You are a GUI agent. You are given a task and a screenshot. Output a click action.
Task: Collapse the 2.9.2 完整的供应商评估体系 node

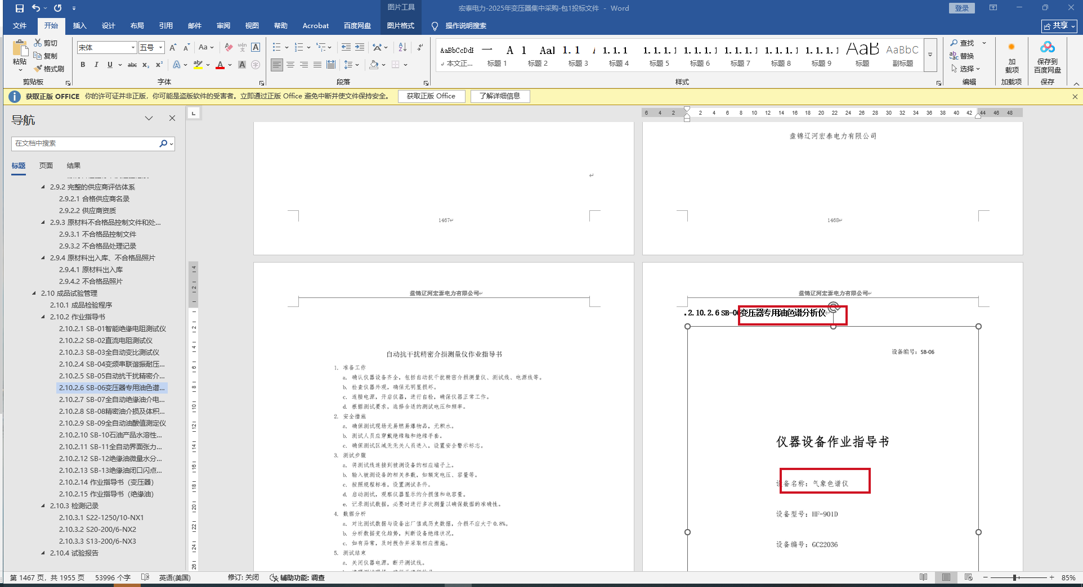tap(43, 187)
